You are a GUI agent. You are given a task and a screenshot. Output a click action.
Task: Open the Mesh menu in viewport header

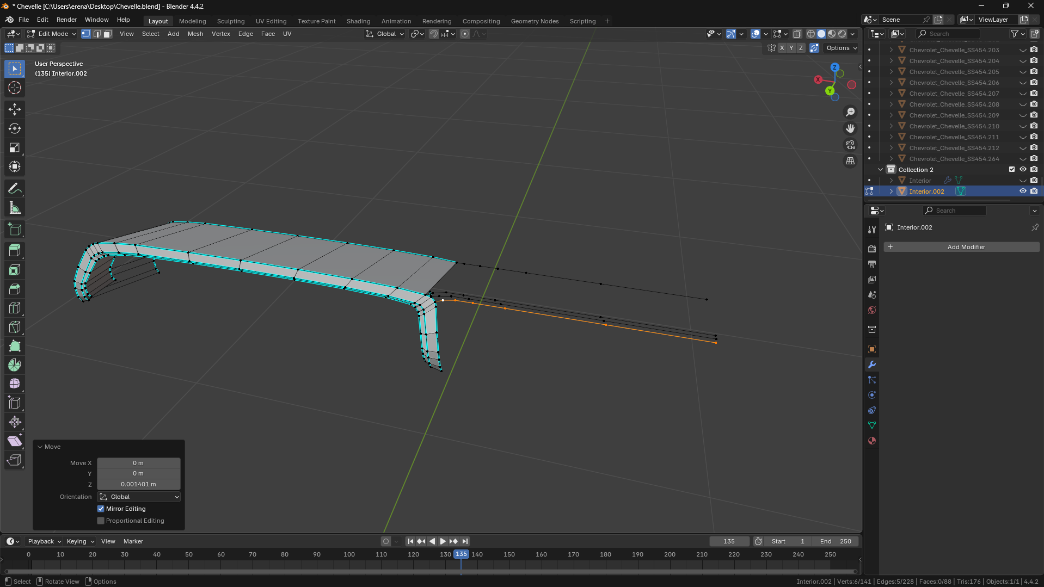(195, 34)
